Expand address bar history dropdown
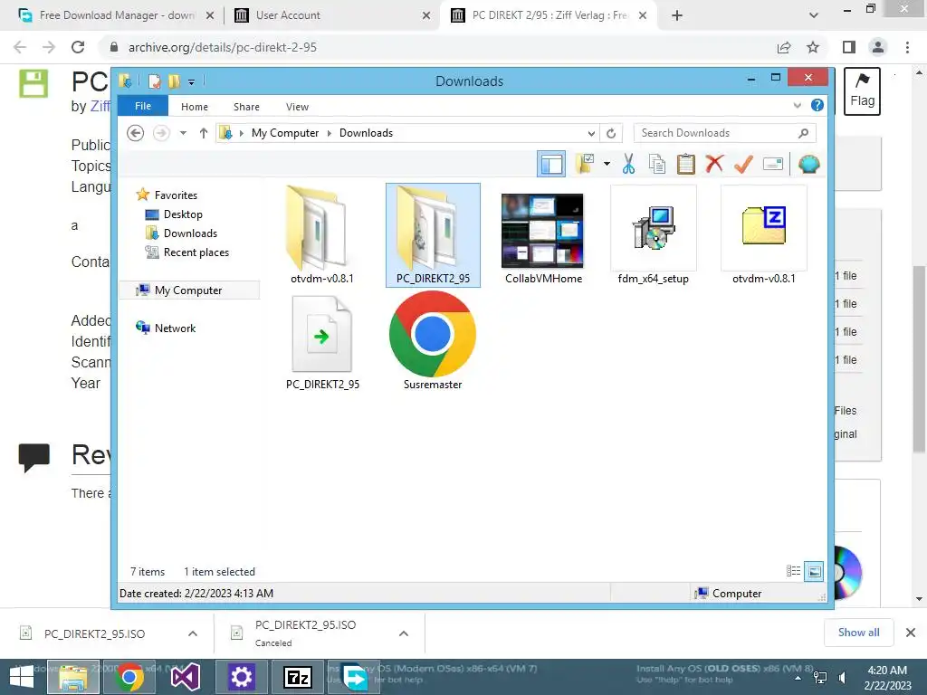The image size is (927, 695). 590,133
